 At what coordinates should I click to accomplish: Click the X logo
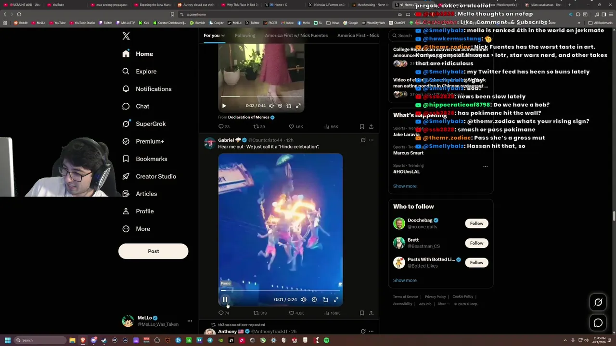(x=126, y=36)
